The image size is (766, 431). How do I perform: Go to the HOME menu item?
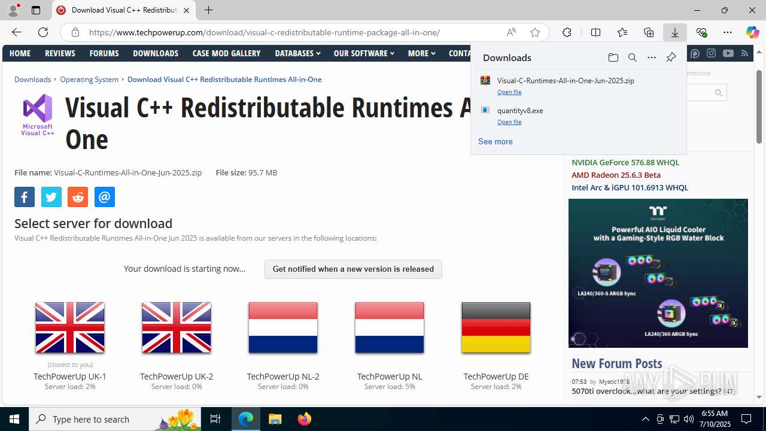[20, 53]
